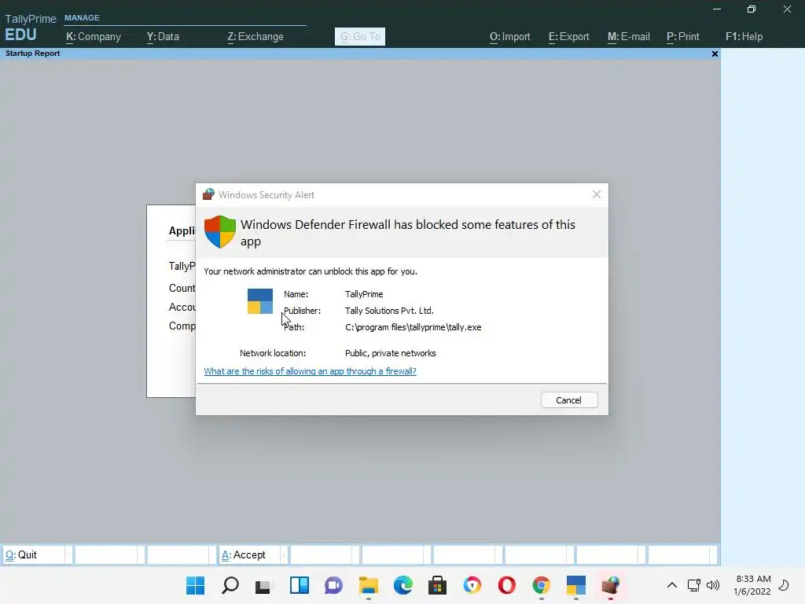Click the path text C:\program files\tallyprime\tally.exe
This screenshot has height=604, width=805.
(x=414, y=327)
